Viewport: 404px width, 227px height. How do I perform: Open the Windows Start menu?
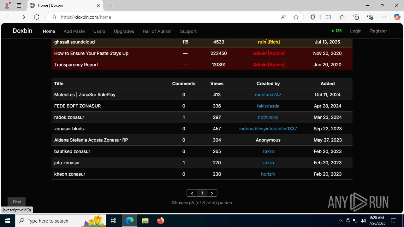(8, 221)
